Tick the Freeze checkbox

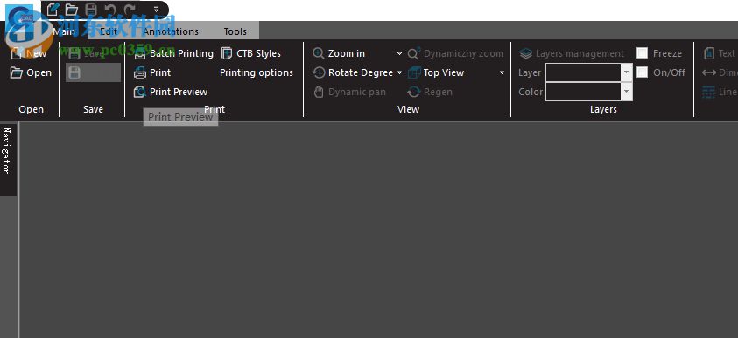[642, 53]
